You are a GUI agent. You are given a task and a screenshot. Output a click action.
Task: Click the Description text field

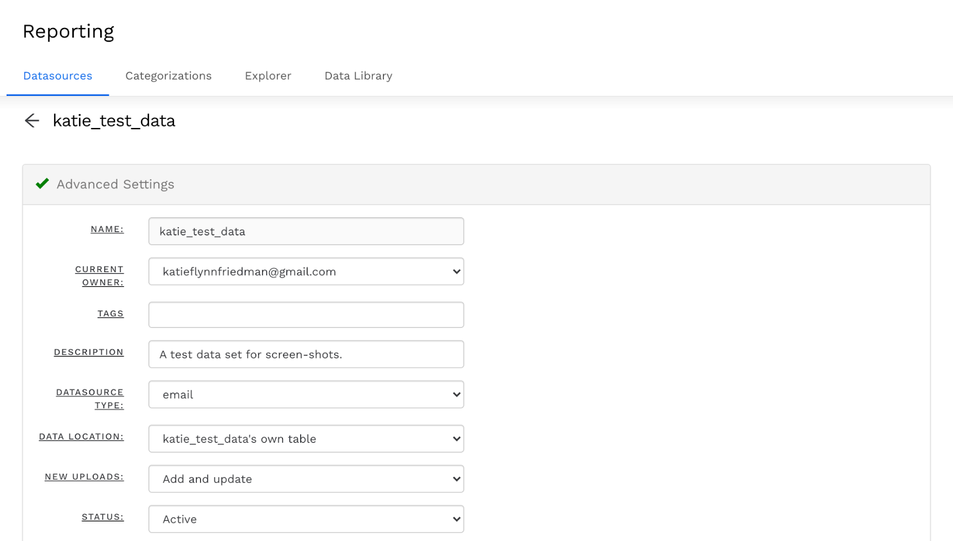point(306,355)
